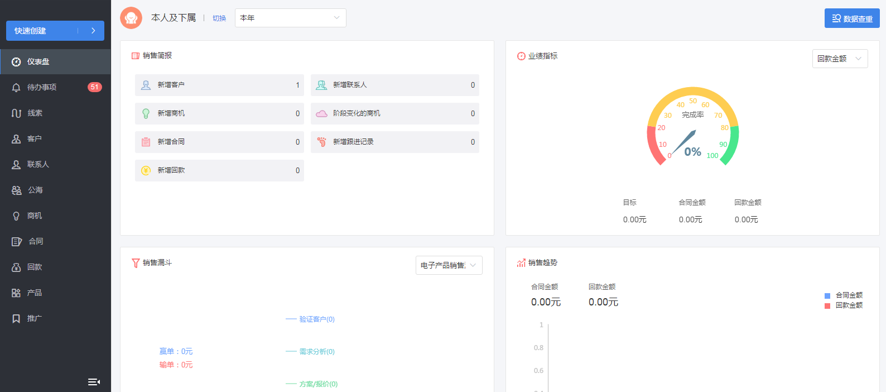Expand the 快速创建 quick create arrow

tap(93, 31)
